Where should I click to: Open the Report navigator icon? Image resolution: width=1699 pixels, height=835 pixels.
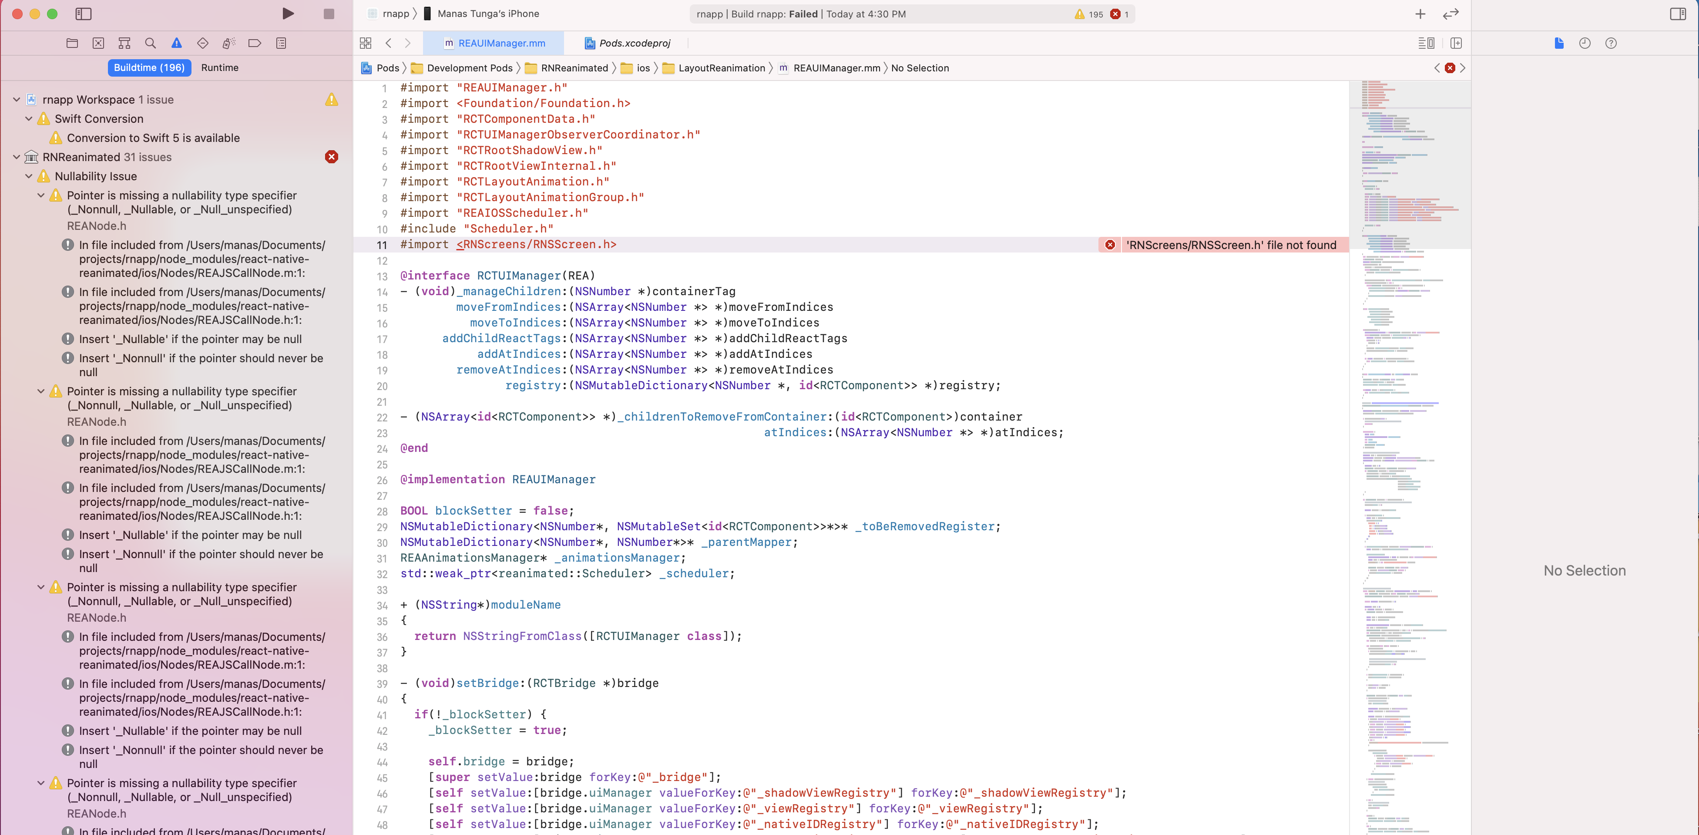click(281, 44)
